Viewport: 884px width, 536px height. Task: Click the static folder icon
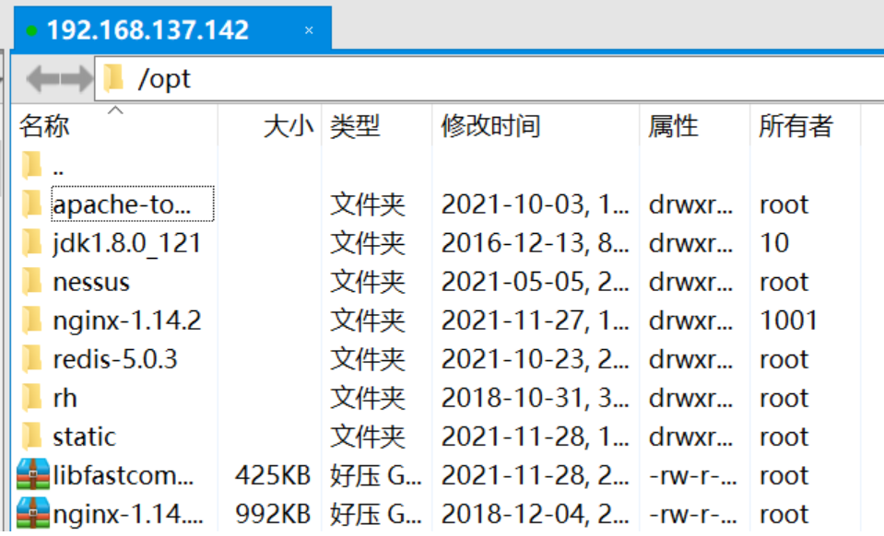click(x=32, y=437)
